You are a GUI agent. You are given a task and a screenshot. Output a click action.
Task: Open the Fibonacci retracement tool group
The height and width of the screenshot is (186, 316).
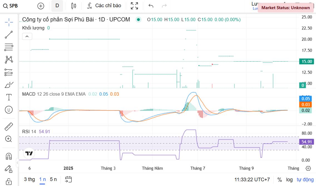point(9,47)
